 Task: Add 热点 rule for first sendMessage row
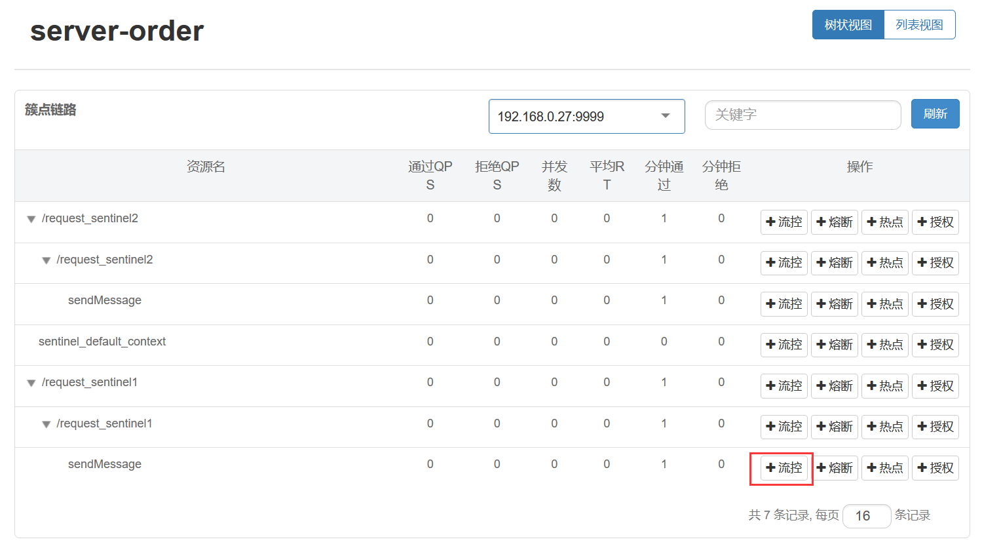[x=884, y=304]
